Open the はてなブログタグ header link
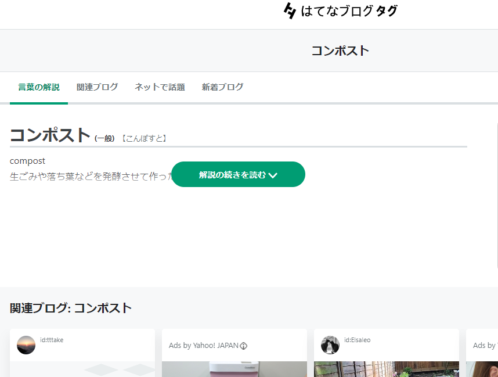Image resolution: width=498 pixels, height=377 pixels. [x=340, y=11]
